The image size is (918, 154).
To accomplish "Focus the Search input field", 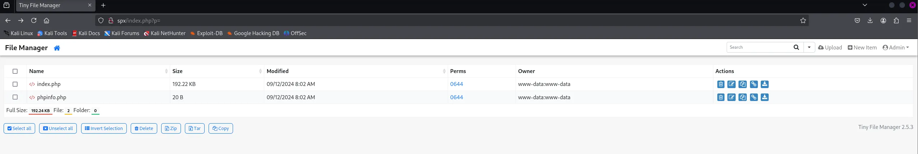I will pyautogui.click(x=759, y=47).
